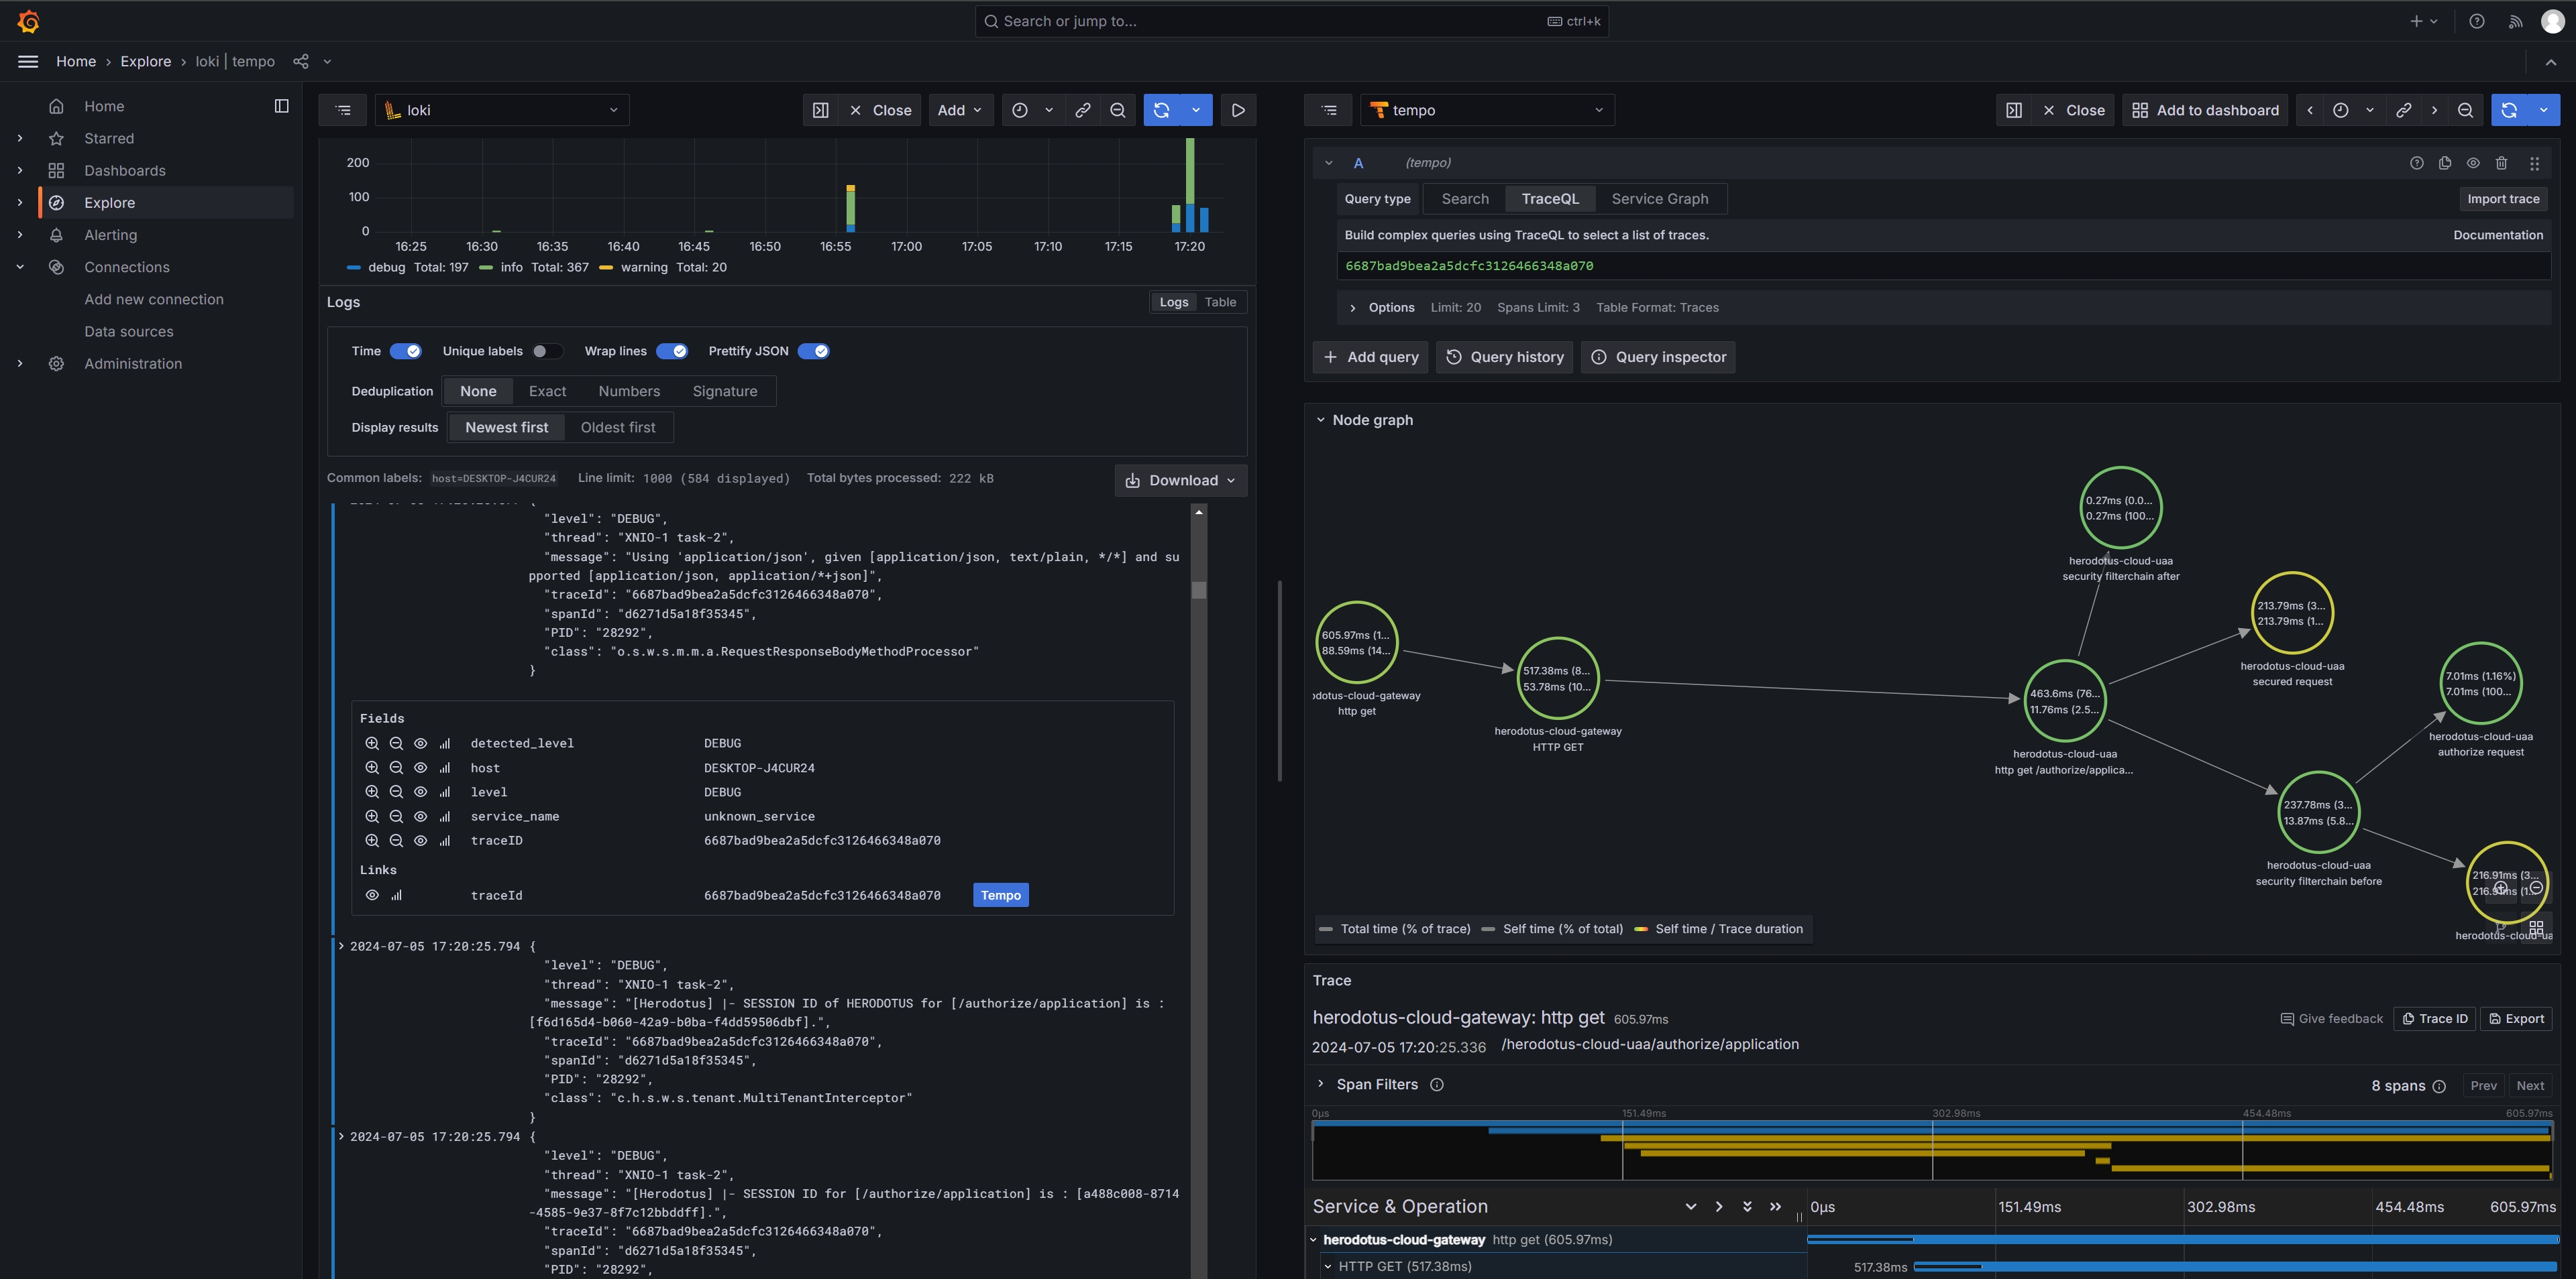Delete tempo query A with the trash icon
2576x1279 pixels.
point(2501,163)
